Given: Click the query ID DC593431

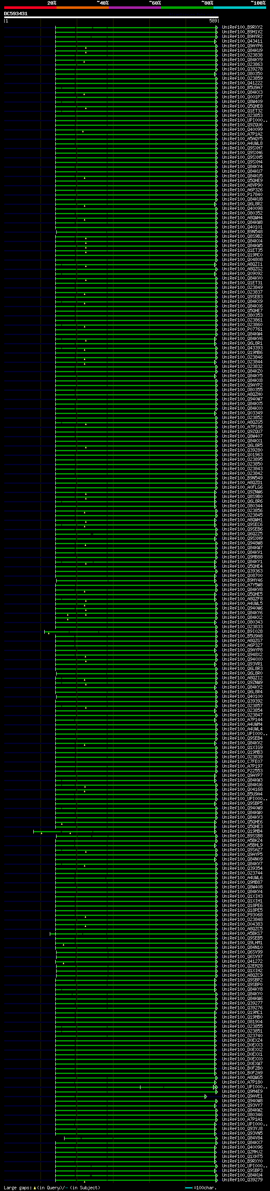Looking at the screenshot, I should (16, 14).
